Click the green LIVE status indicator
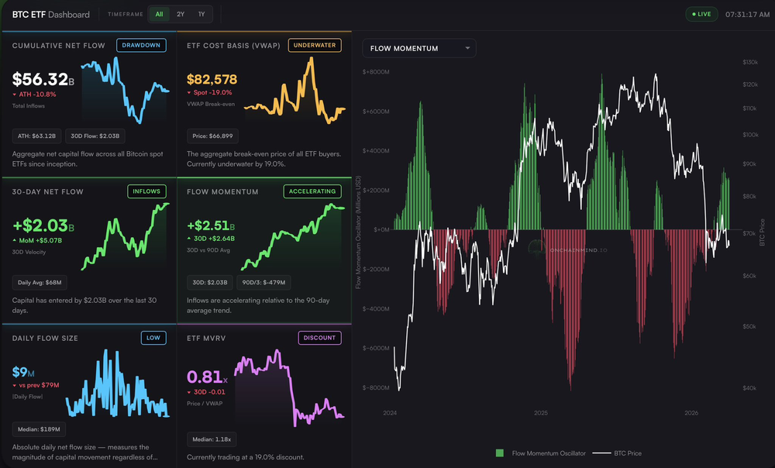Screen dimensions: 775x468 pos(701,13)
